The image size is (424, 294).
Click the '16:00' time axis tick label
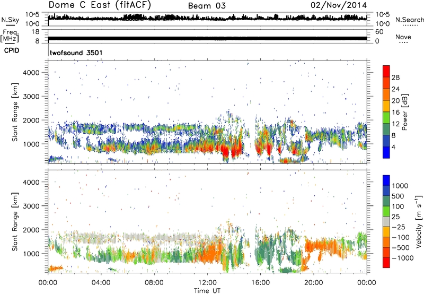(260, 283)
